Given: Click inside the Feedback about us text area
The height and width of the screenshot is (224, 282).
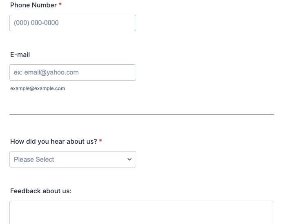Looking at the screenshot, I should 141,213.
